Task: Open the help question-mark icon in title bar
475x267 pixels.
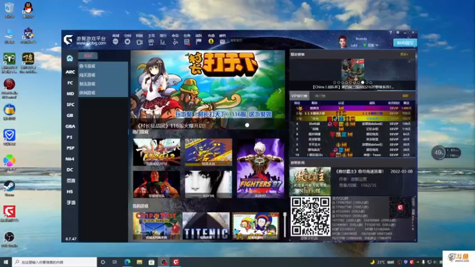Action: 391,33
